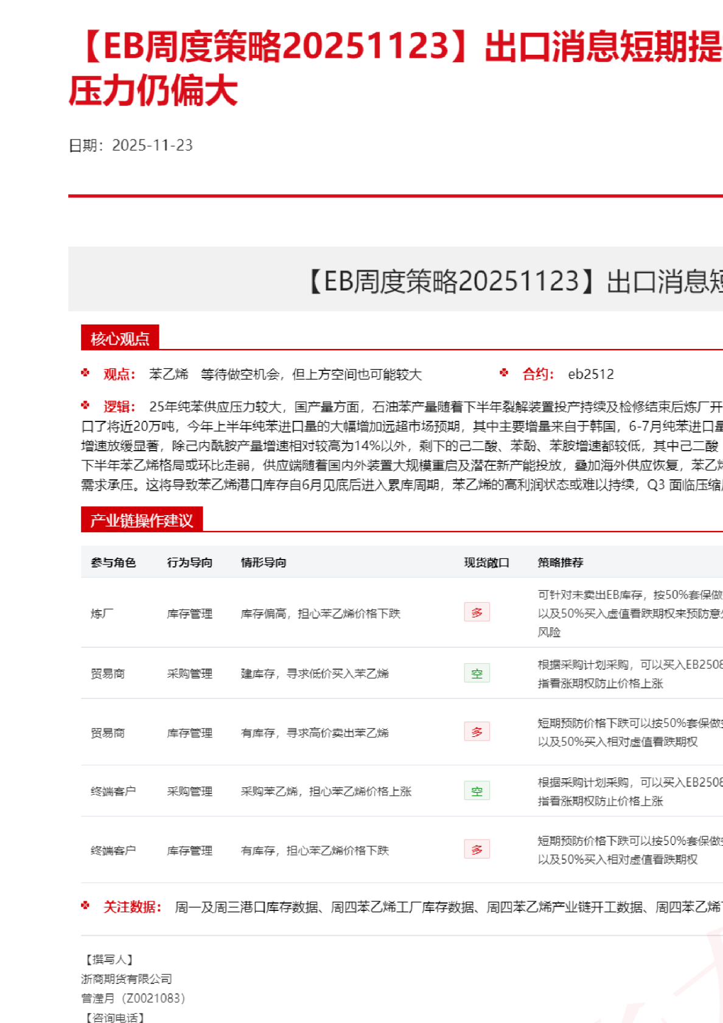The height and width of the screenshot is (1023, 723).
Task: Click the 浙商期货有限公司 company name
Action: 127,979
